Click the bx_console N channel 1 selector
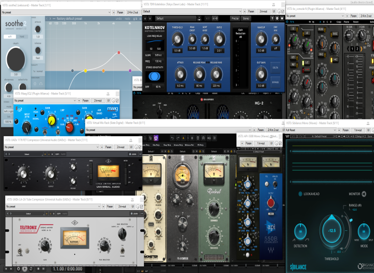 tap(352, 49)
